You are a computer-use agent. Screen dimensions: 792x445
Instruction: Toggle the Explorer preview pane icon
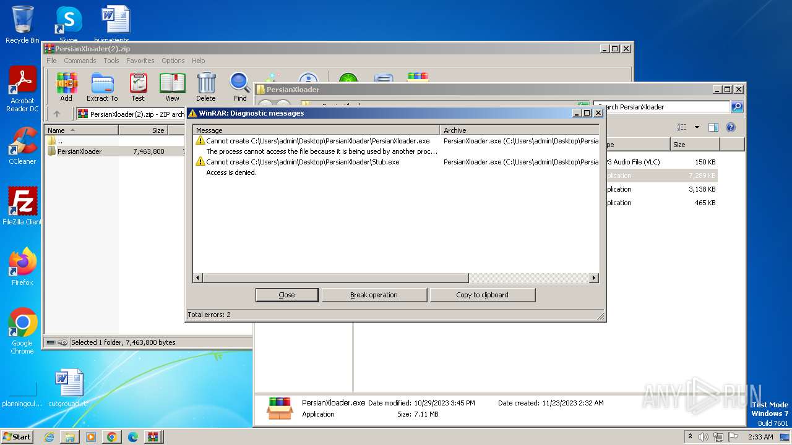coord(713,127)
